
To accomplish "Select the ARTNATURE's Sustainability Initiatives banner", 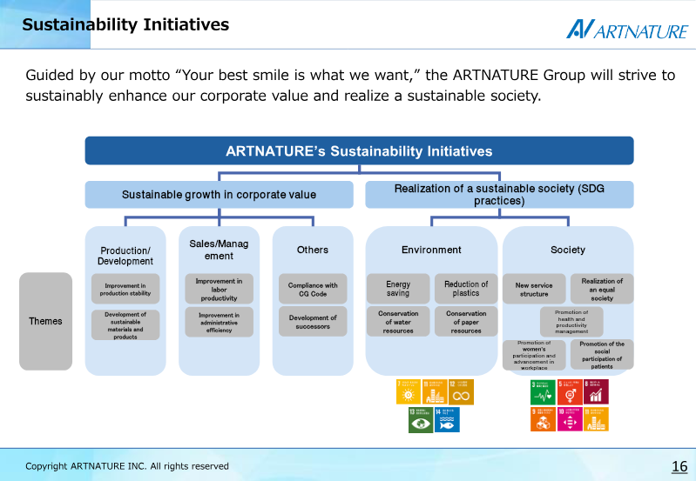I will 359,150.
